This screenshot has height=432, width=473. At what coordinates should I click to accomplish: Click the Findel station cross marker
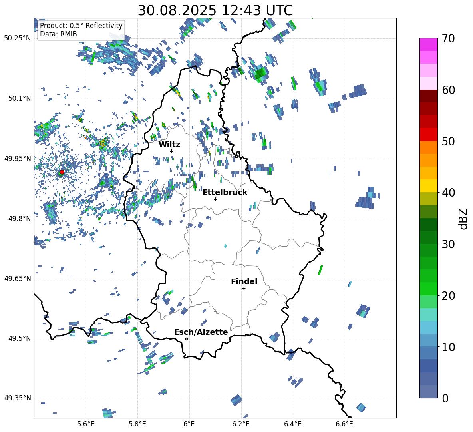tap(244, 289)
